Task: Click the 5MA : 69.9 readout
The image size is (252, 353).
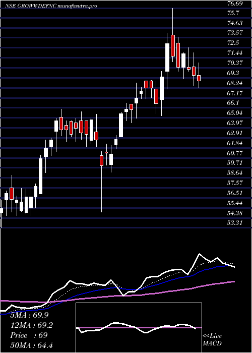Action: click(x=29, y=315)
